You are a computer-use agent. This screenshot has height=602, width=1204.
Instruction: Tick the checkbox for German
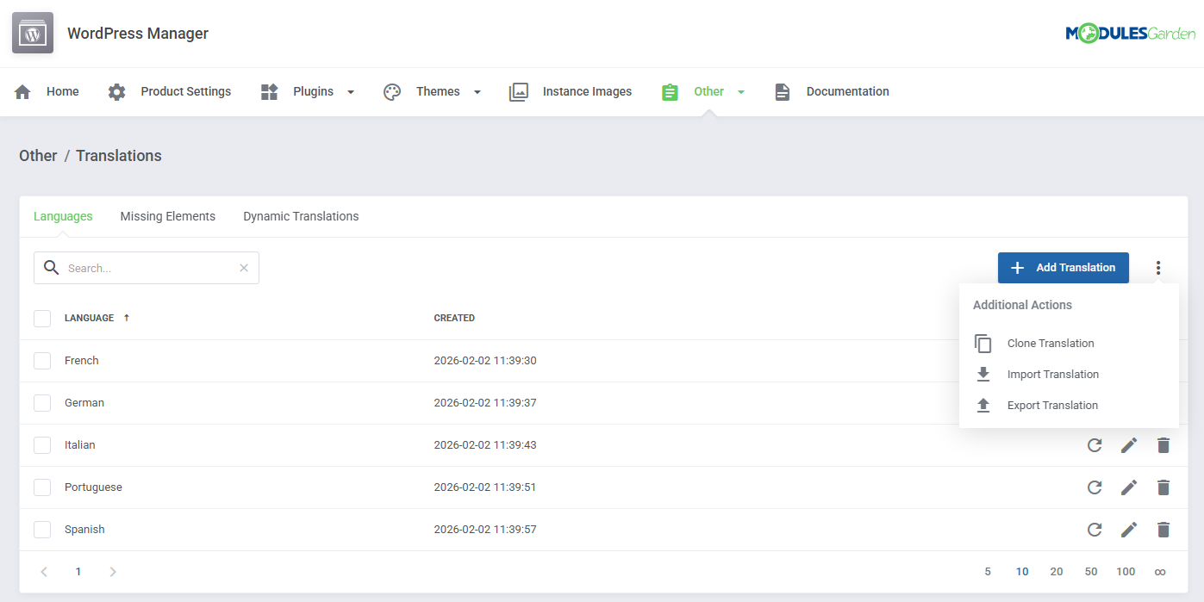point(42,402)
